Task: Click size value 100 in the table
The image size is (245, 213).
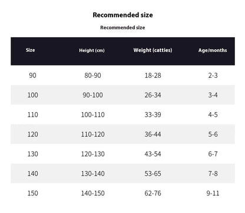Action: (x=32, y=95)
